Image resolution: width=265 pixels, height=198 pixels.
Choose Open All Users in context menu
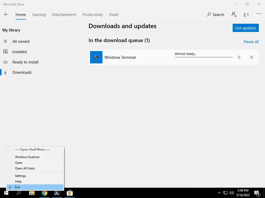click(35, 168)
